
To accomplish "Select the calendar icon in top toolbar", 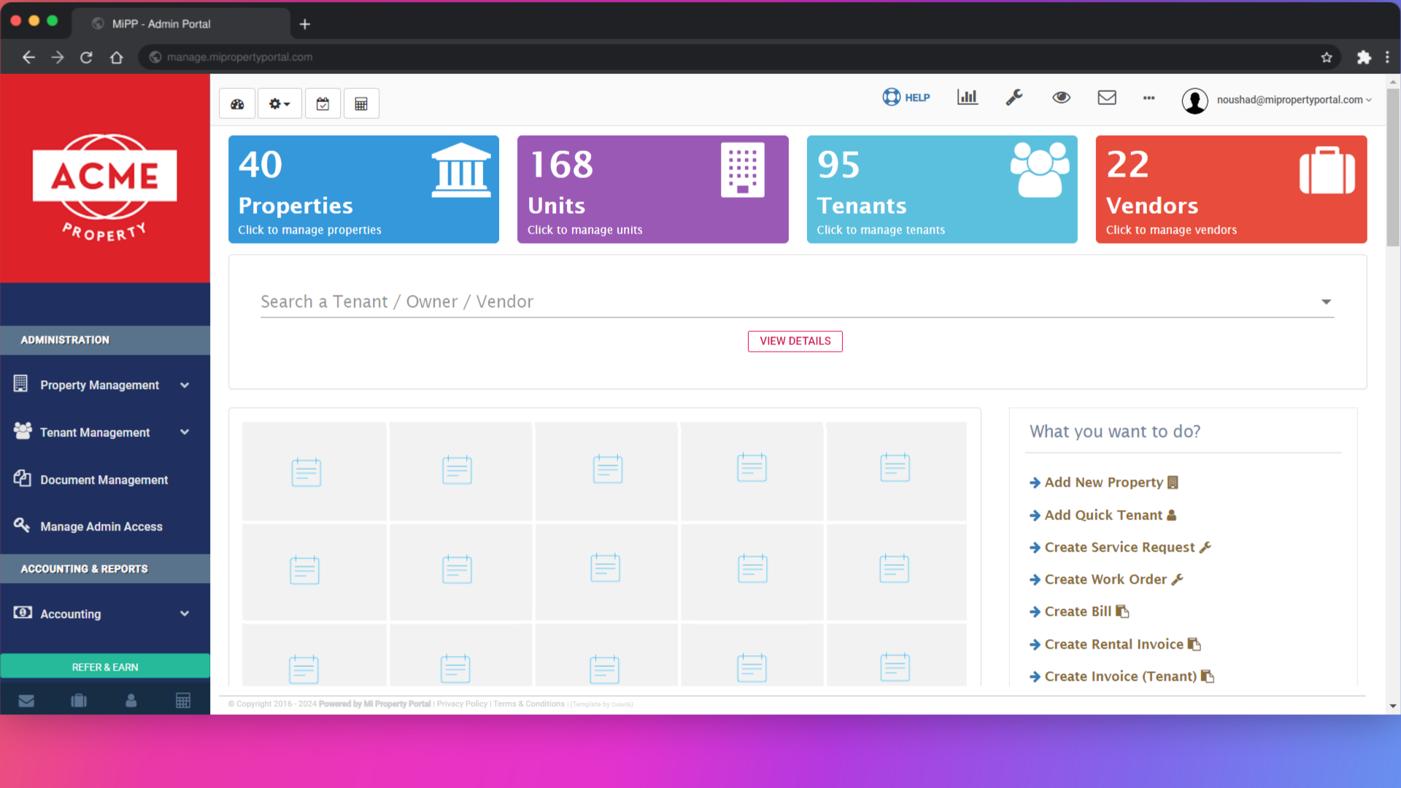I will pos(323,103).
